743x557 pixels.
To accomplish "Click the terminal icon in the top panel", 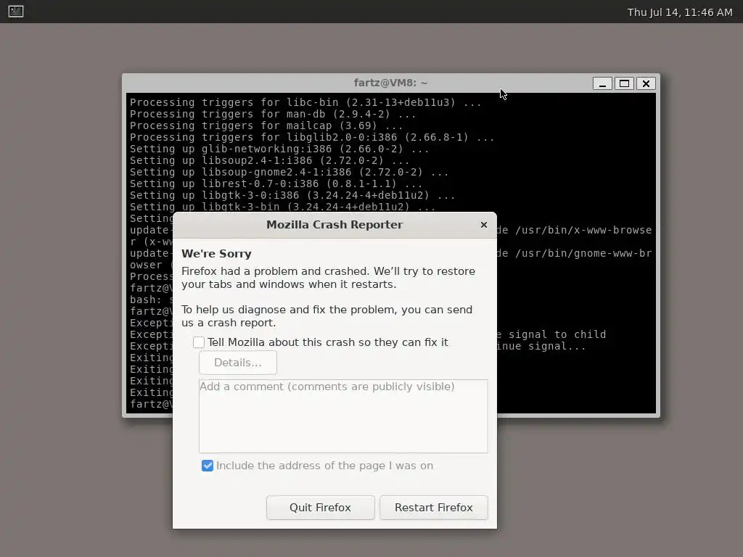I will [x=16, y=12].
